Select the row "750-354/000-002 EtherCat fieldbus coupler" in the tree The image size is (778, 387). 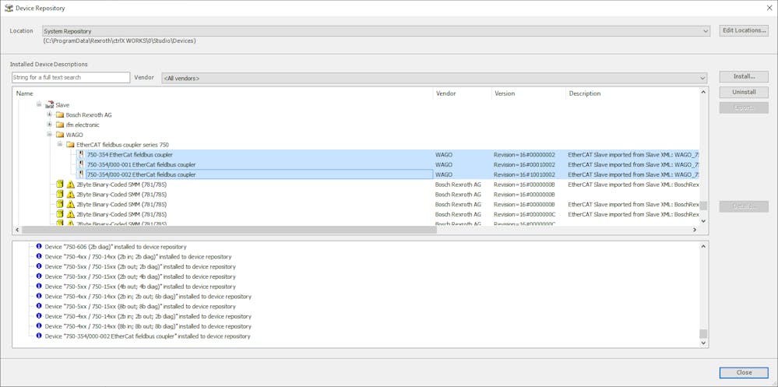pos(388,174)
